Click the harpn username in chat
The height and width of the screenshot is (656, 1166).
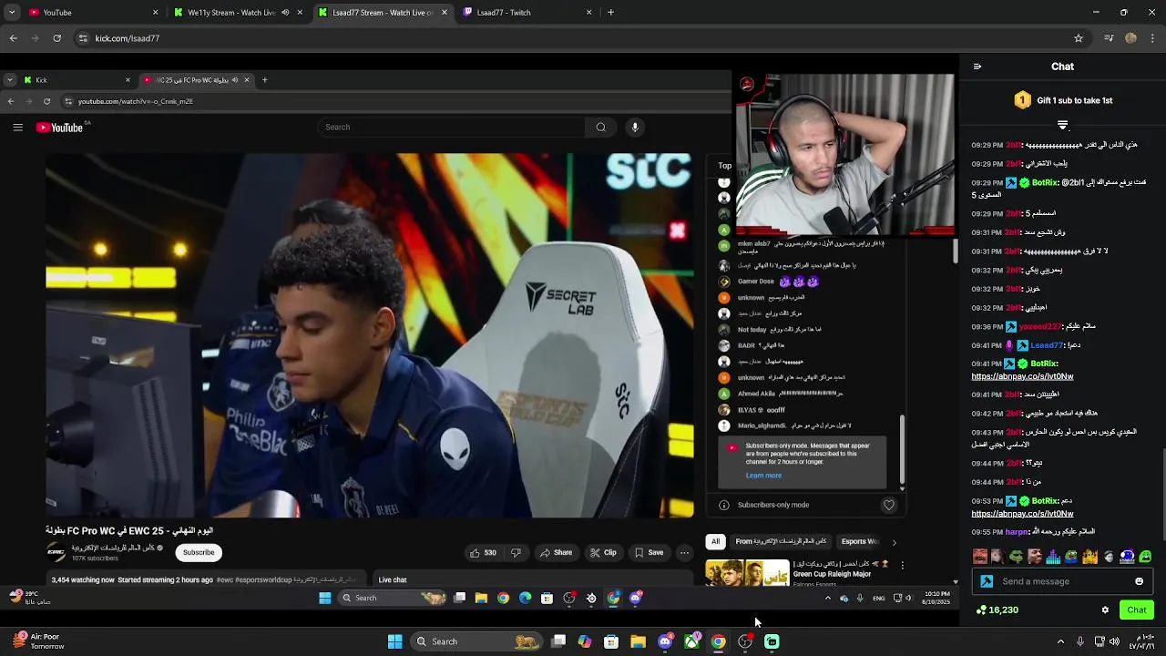pos(1017,531)
